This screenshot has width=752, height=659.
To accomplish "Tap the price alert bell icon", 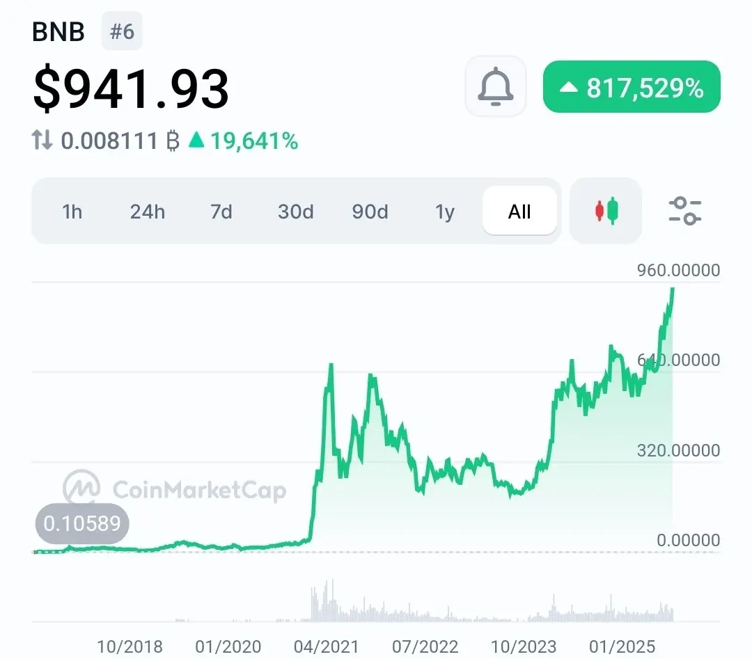I will tap(496, 86).
